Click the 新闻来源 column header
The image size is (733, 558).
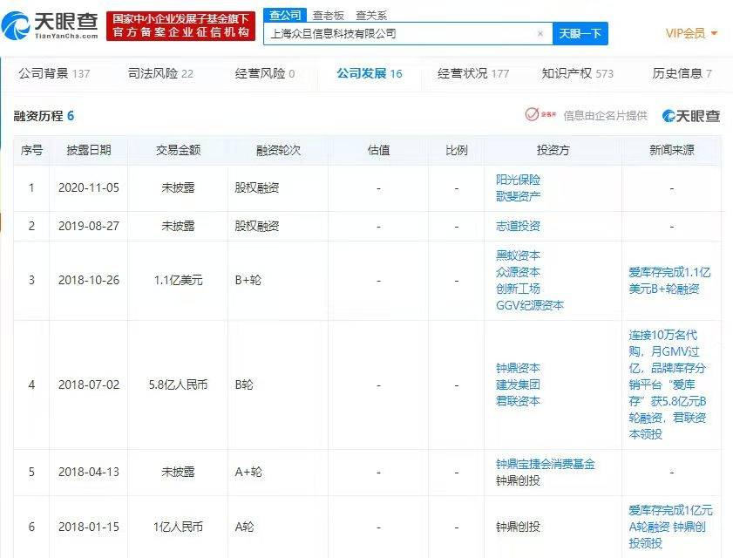[672, 150]
